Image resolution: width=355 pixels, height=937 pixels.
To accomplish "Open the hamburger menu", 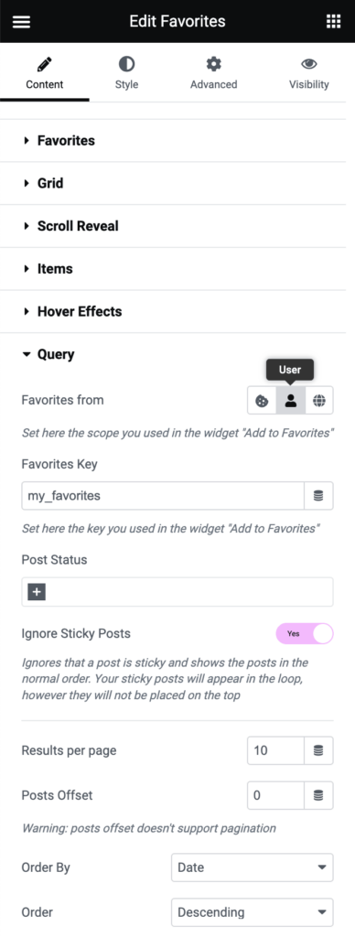I will (x=21, y=22).
